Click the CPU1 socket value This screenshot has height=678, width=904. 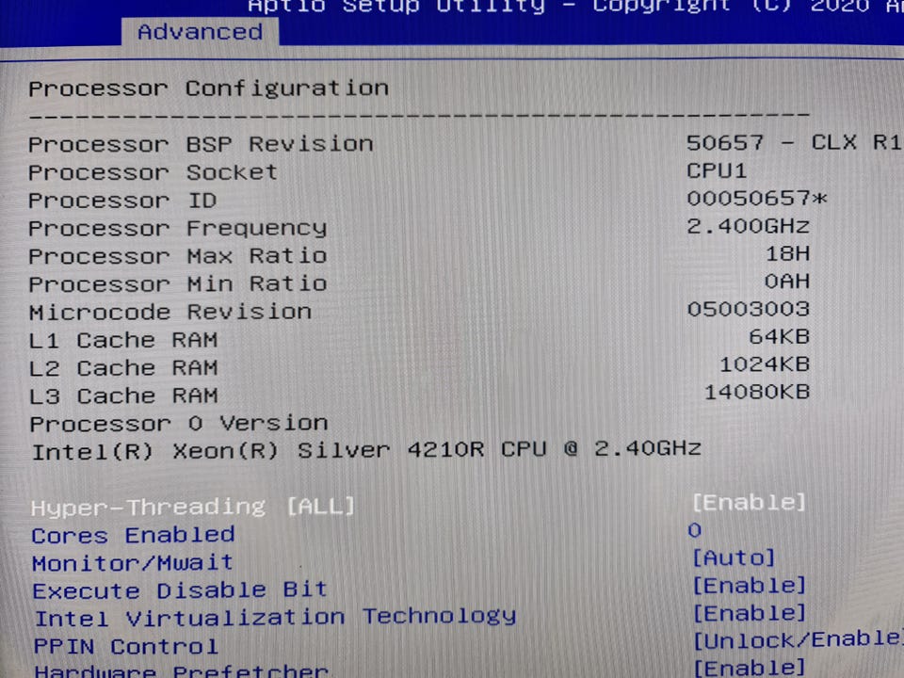click(x=717, y=170)
